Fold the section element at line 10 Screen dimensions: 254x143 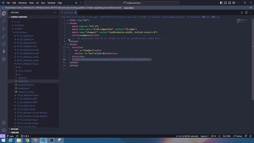coord(68,48)
